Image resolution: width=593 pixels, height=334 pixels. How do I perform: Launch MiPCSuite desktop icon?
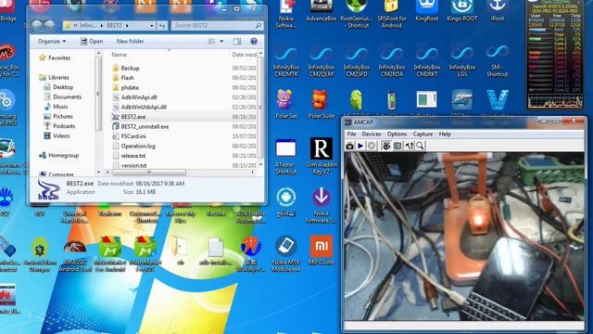pyautogui.click(x=322, y=250)
